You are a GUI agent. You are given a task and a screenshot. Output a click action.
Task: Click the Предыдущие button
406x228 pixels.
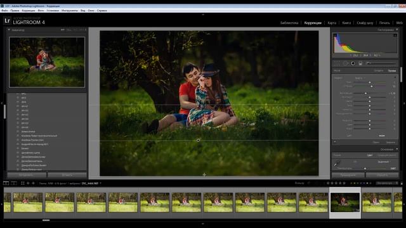[348, 175]
